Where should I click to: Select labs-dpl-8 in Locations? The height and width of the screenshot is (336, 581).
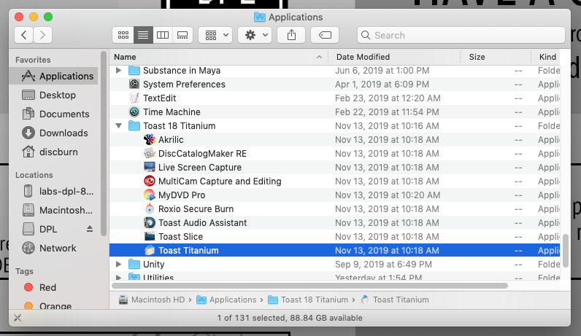tap(55, 191)
